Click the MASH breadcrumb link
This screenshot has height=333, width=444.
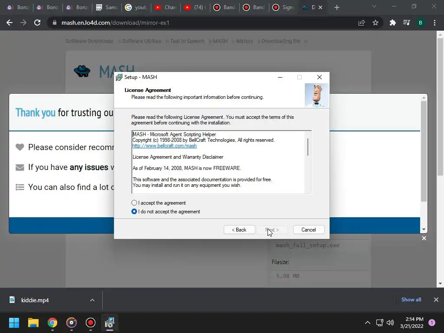(220, 41)
